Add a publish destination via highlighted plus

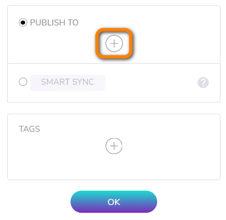tap(114, 43)
